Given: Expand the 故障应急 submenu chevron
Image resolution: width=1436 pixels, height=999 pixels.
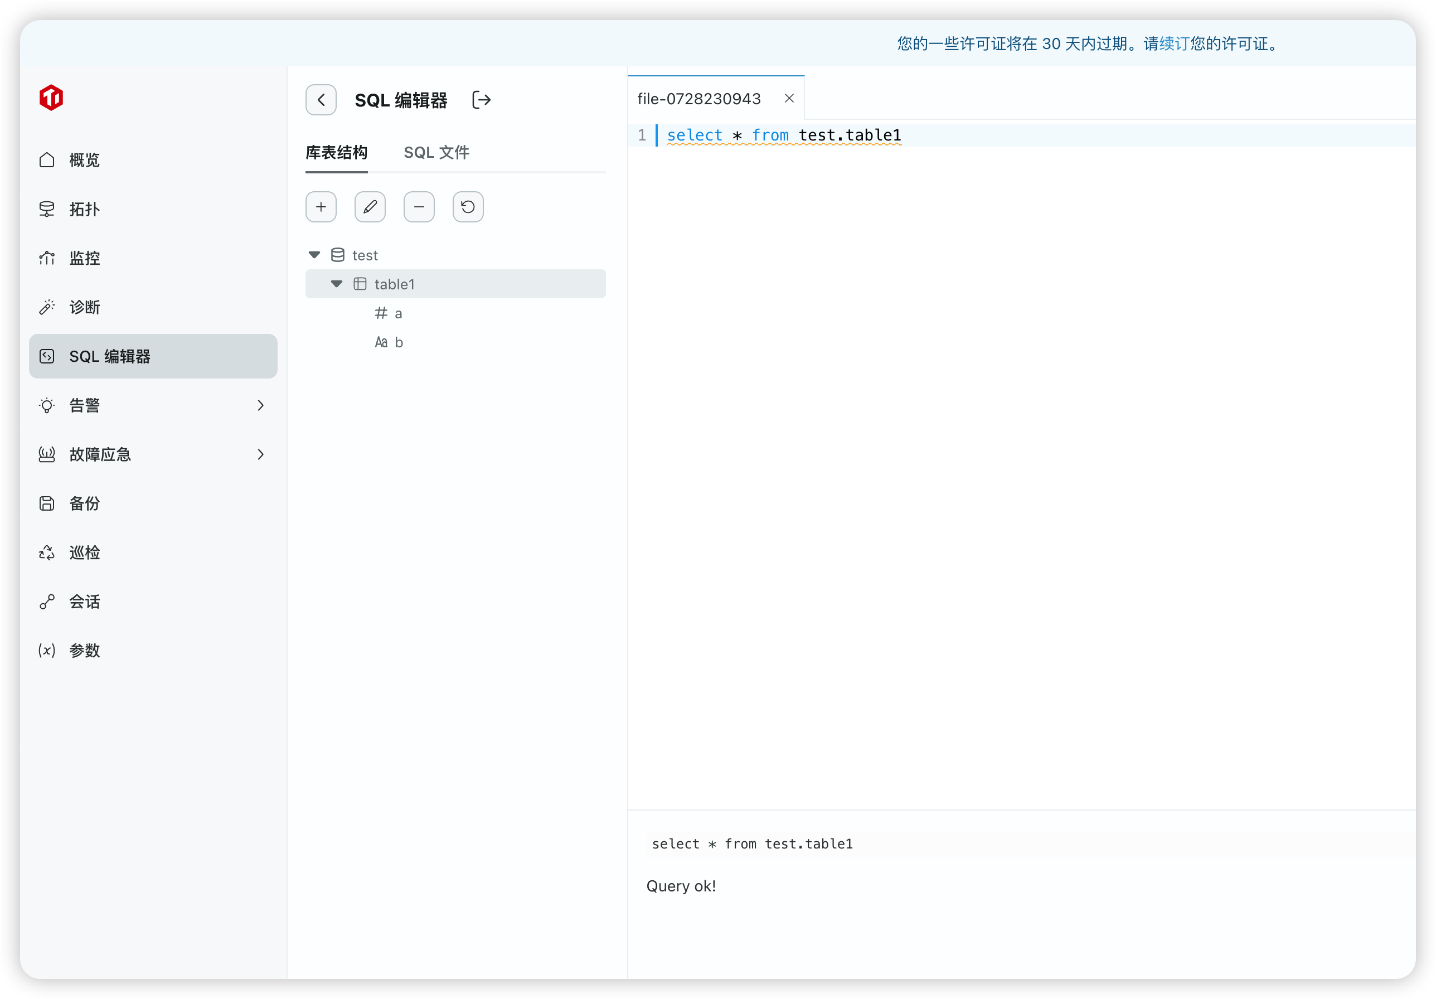Looking at the screenshot, I should (261, 455).
